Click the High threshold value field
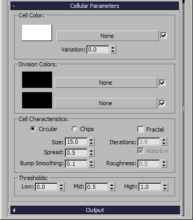193x220 pixels. tap(150, 187)
